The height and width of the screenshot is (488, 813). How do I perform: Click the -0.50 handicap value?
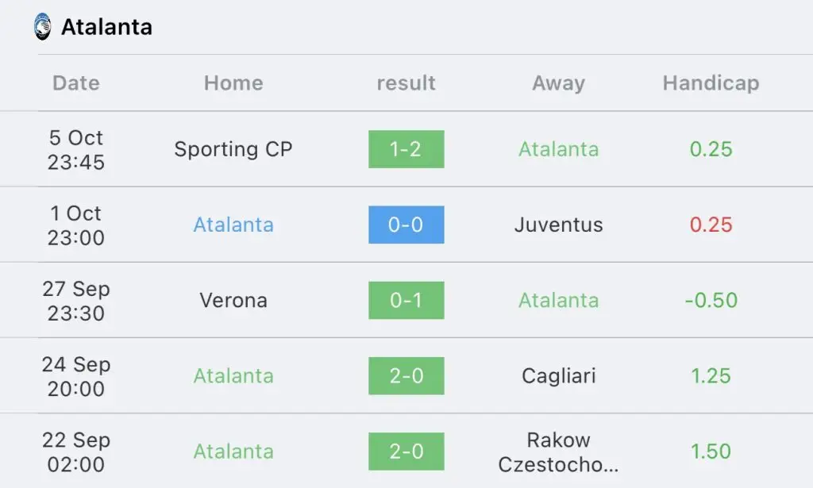point(711,301)
